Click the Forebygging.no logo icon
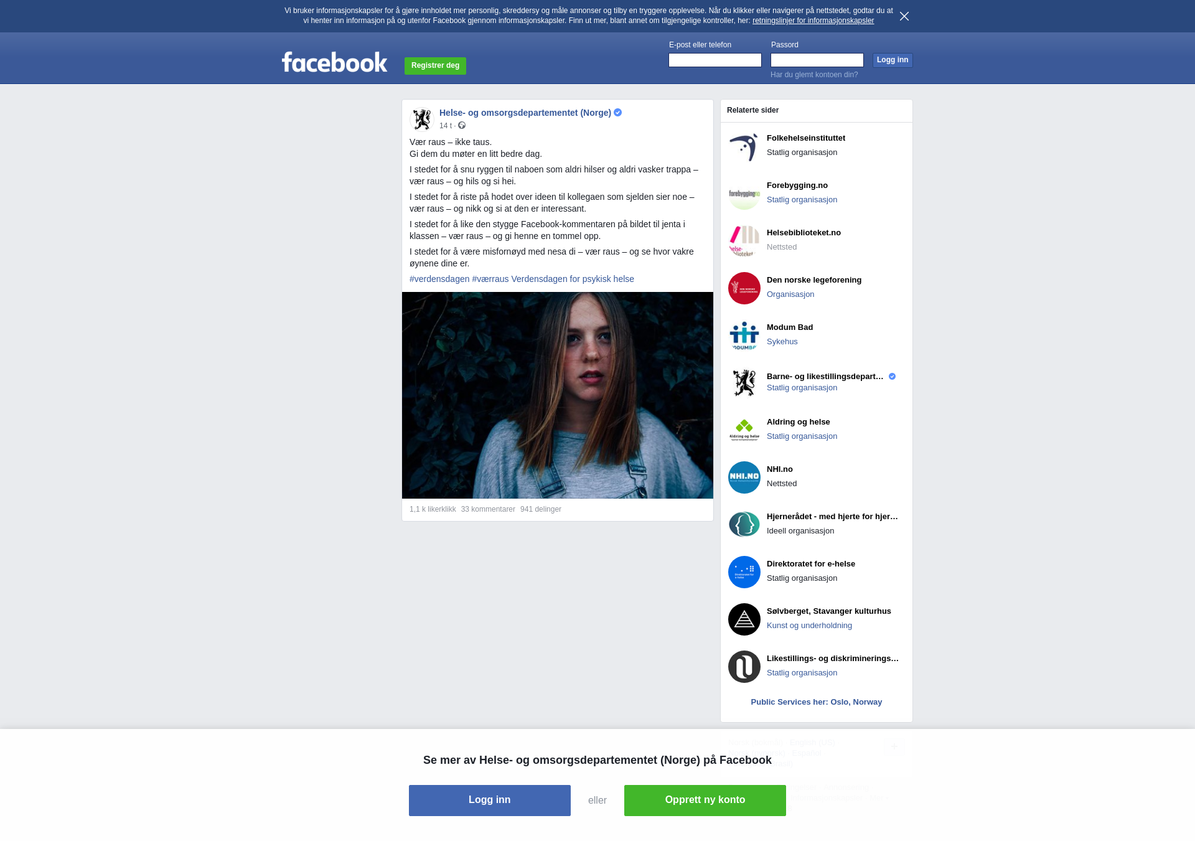 pyautogui.click(x=744, y=194)
